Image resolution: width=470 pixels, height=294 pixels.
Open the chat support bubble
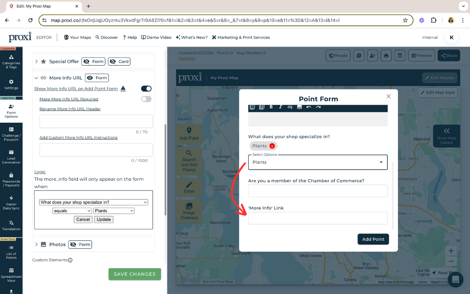point(455,279)
